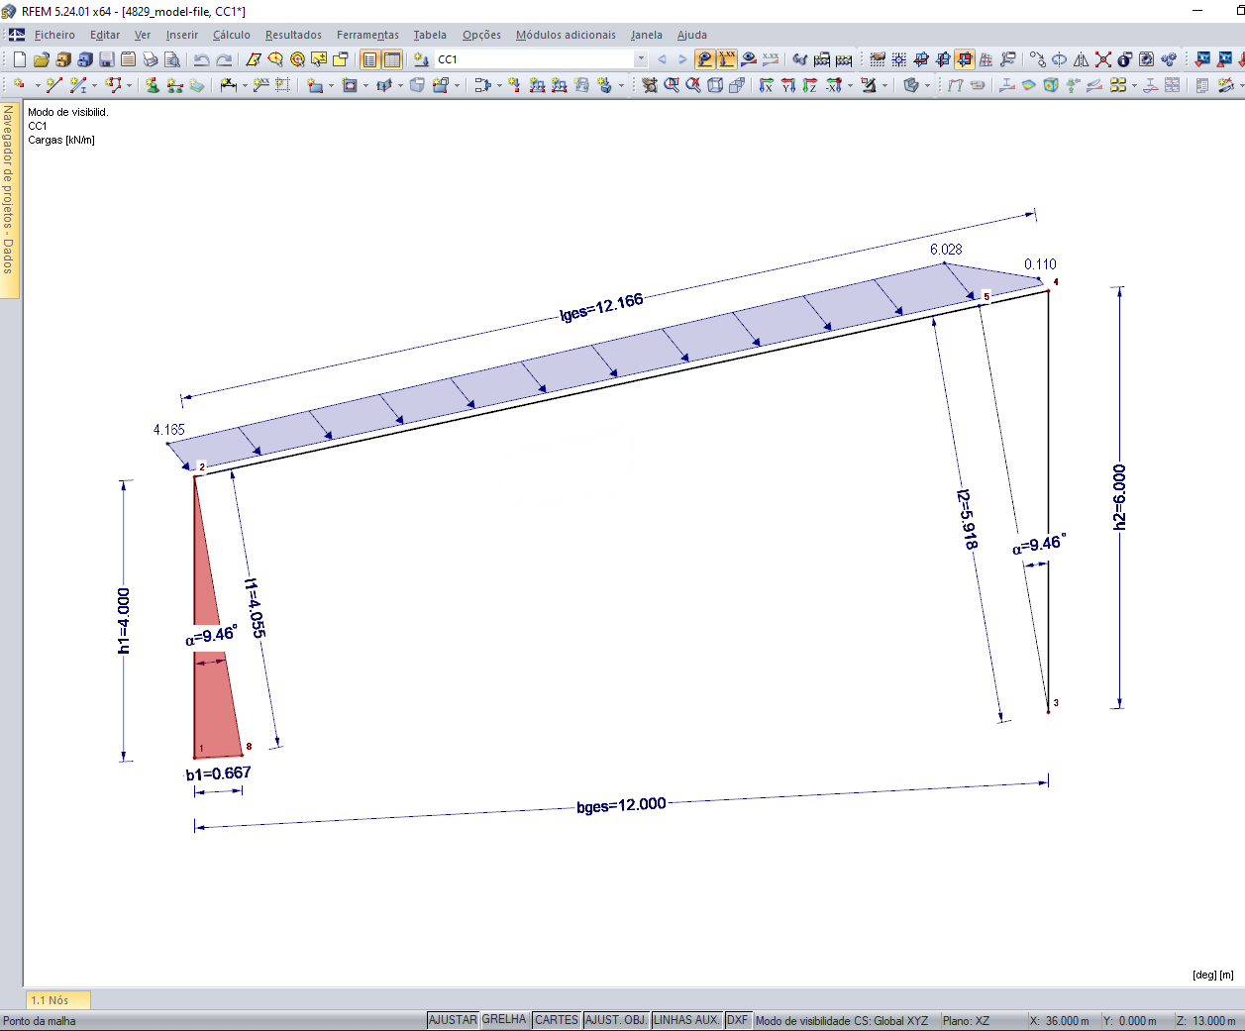
Task: Toggle AJUST. OBJ. object snap
Action: (616, 1020)
